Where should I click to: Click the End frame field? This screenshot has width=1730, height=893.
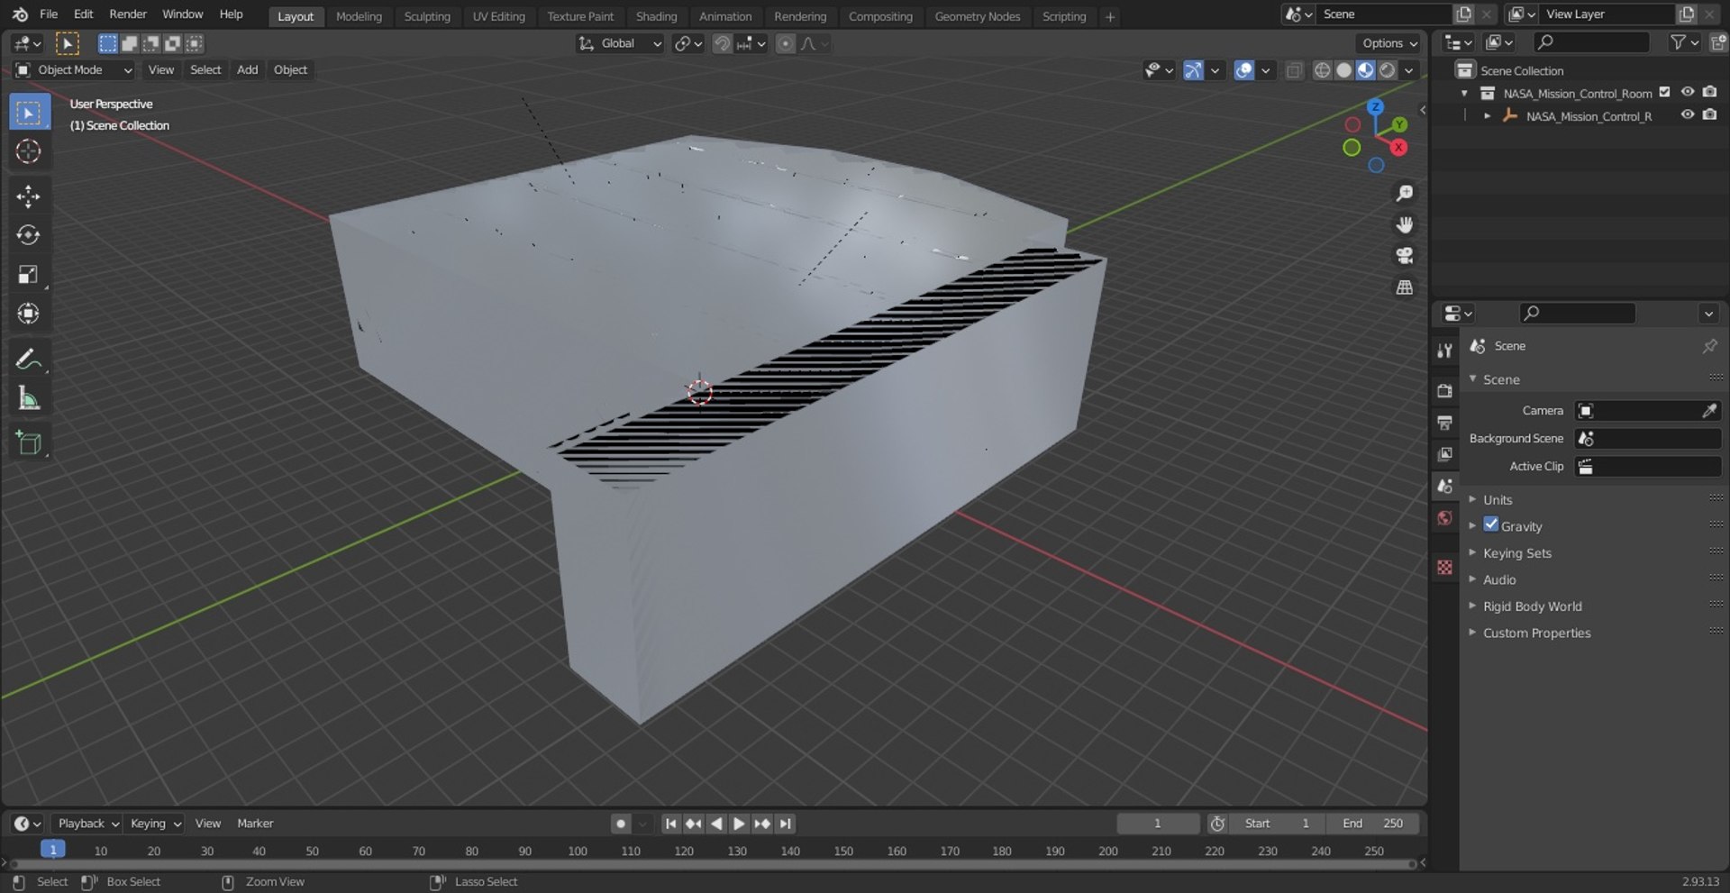[x=1372, y=824]
